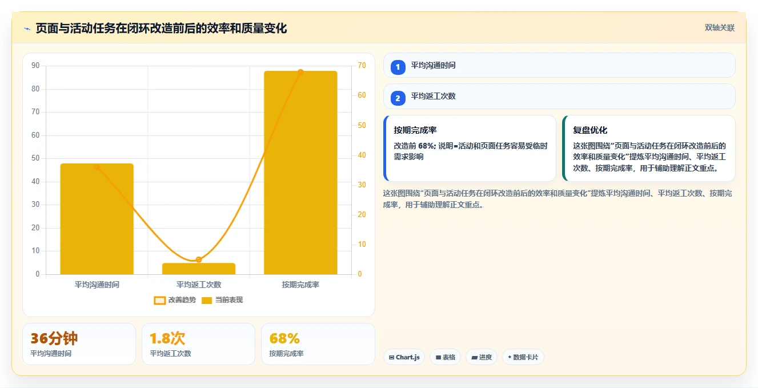The height and width of the screenshot is (388, 758).
Task: Click the blue number 2 badge
Action: (x=398, y=98)
